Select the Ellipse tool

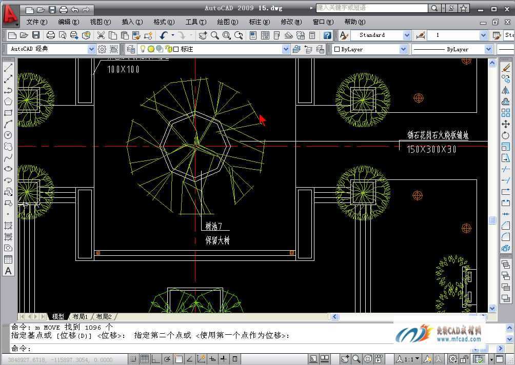click(x=8, y=169)
